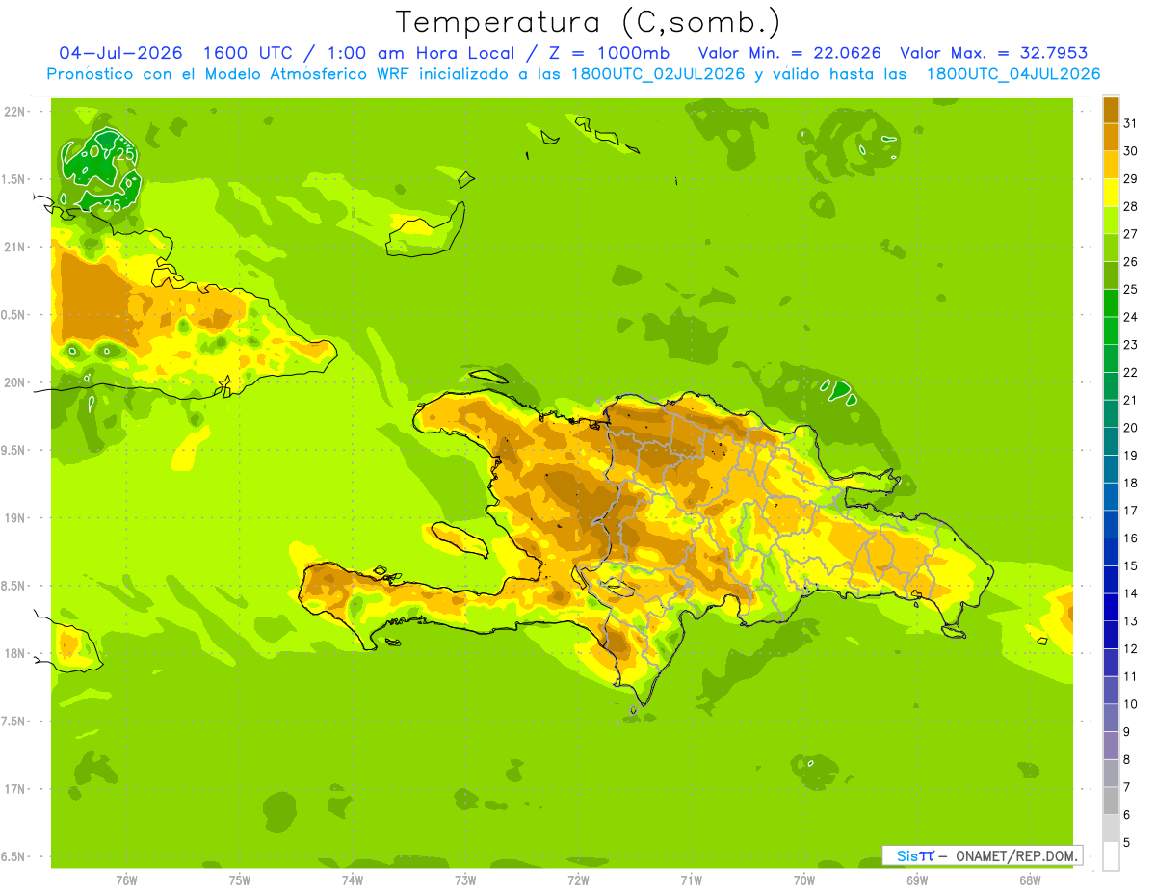Click the "SisTT" logo text
This screenshot has width=1156, height=893.
tap(915, 855)
